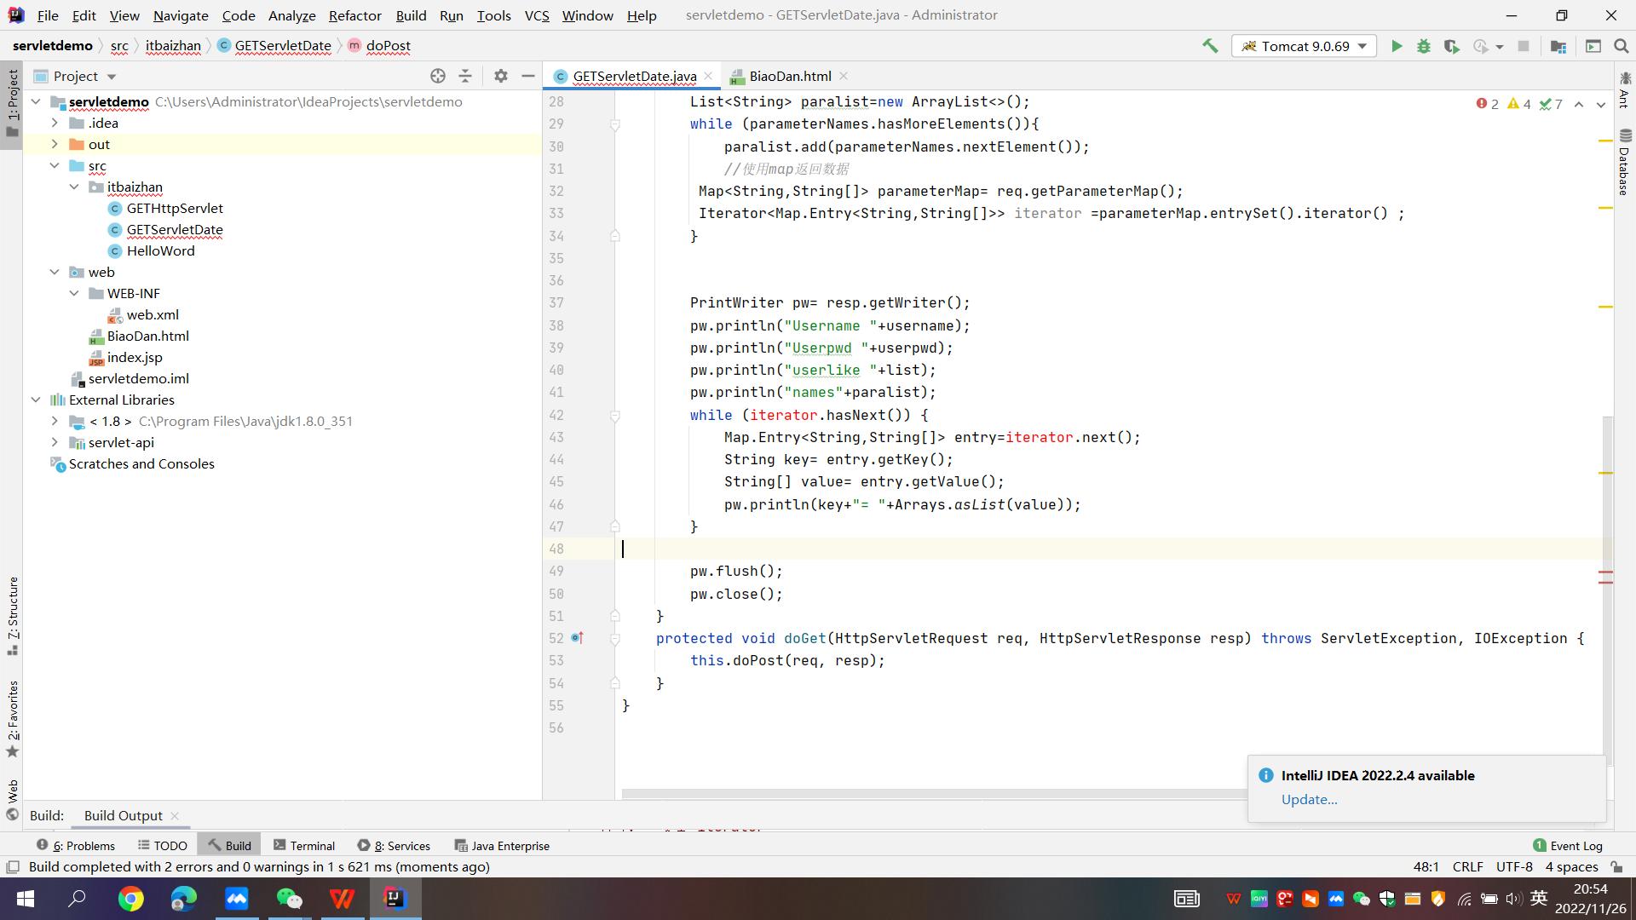This screenshot has height=920, width=1636.
Task: Run with Coverage shield icon
Action: click(1451, 46)
